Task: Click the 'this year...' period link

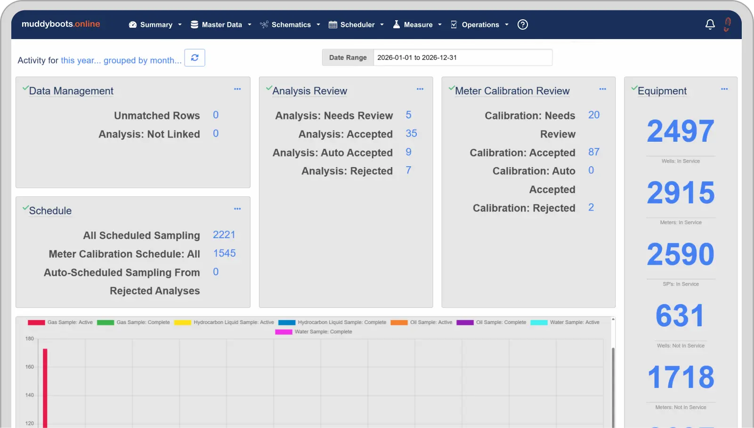Action: coord(81,60)
